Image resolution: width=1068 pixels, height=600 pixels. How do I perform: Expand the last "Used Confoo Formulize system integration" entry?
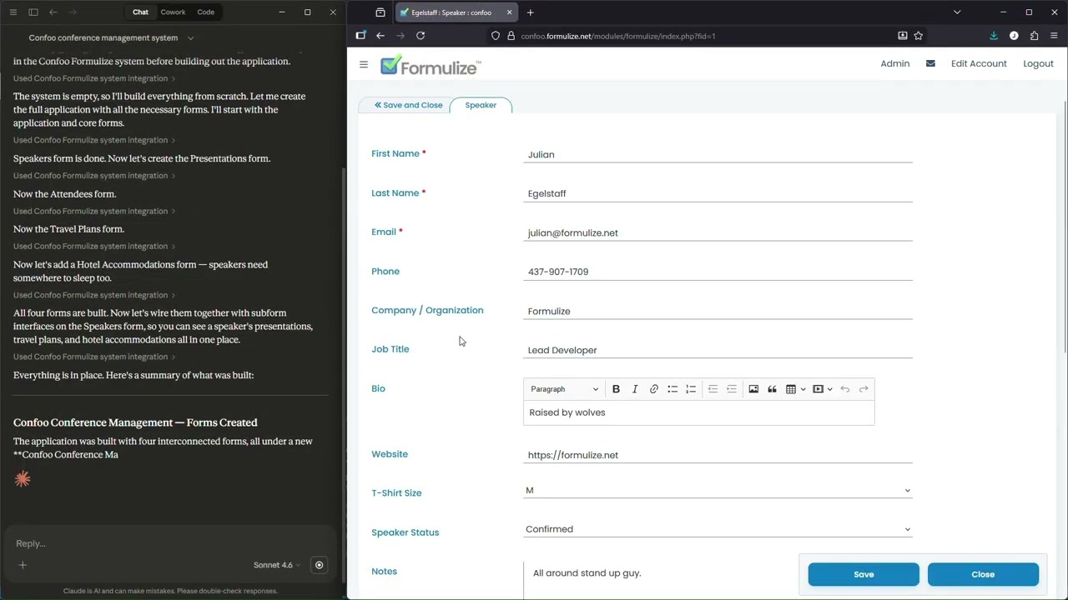click(94, 357)
